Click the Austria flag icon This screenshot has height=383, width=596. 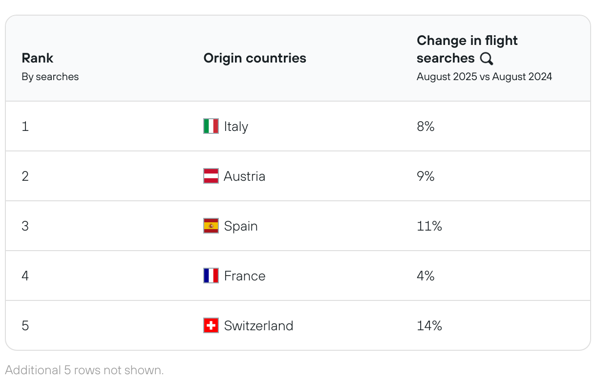coord(211,176)
